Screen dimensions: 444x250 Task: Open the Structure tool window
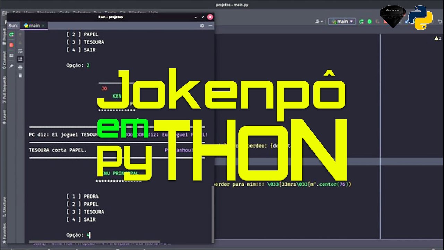[x=4, y=206]
